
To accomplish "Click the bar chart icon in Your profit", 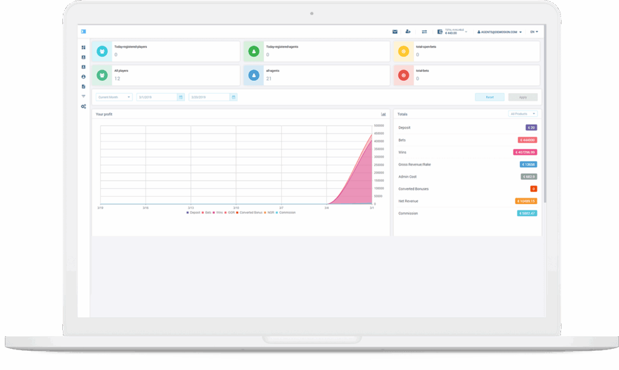I will (383, 114).
